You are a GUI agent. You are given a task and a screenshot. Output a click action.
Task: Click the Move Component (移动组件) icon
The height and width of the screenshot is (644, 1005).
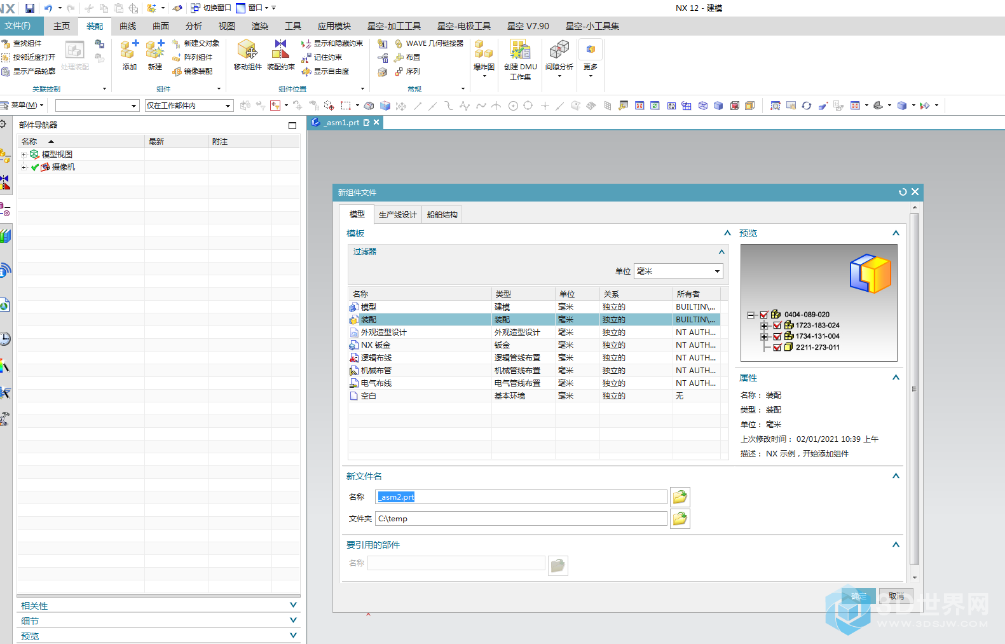coord(247,50)
